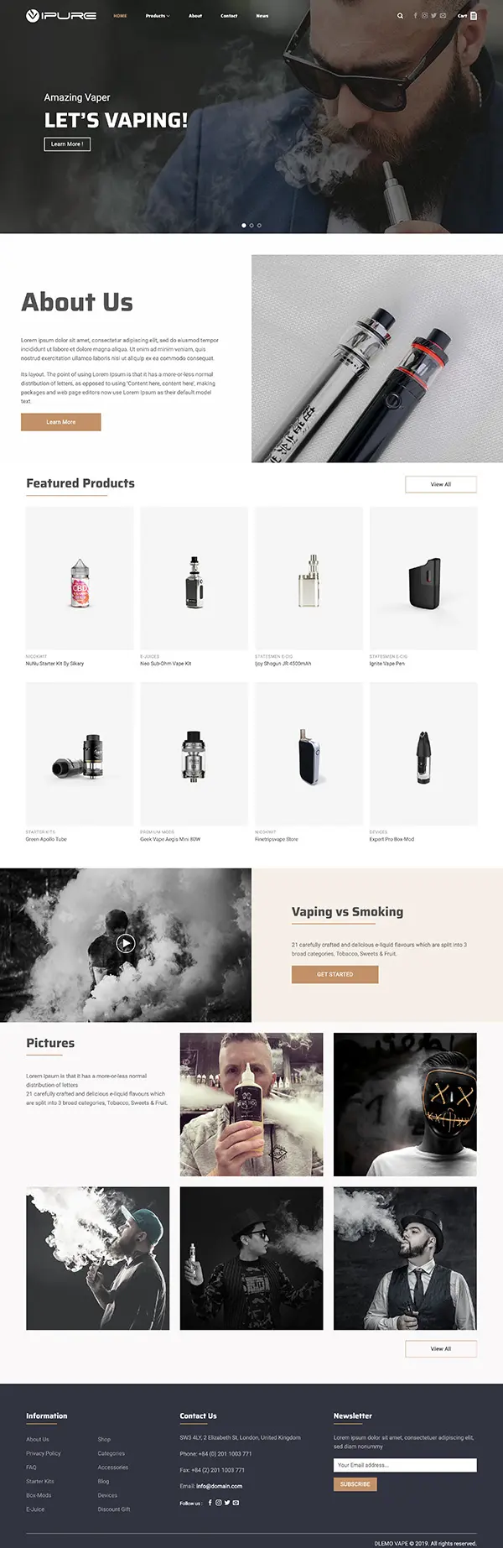The width and height of the screenshot is (503, 1548).
Task: Open the Cart icon
Action: pos(468,15)
